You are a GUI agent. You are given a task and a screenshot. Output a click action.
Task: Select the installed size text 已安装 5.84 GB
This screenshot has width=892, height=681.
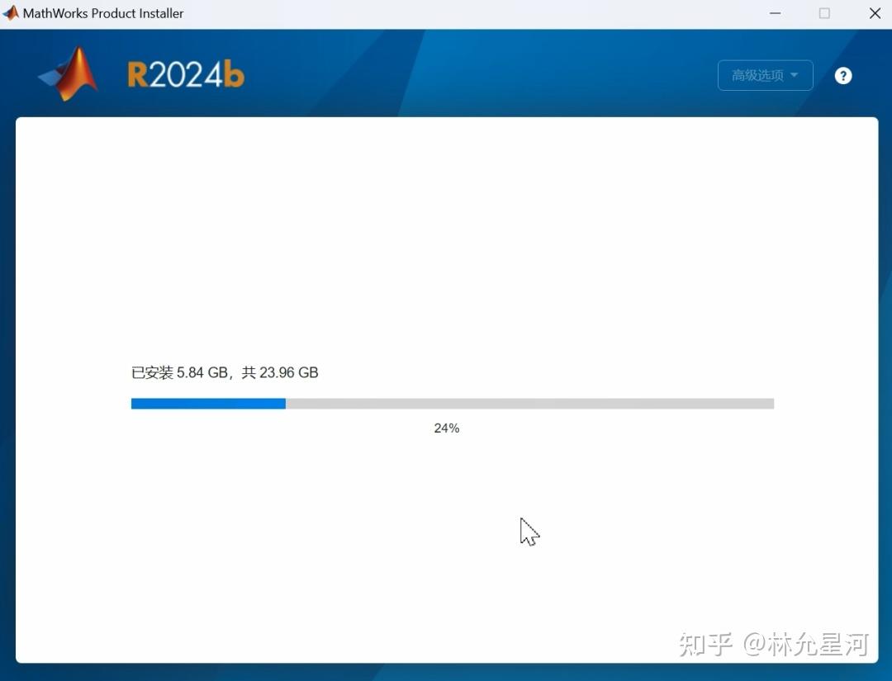(224, 372)
